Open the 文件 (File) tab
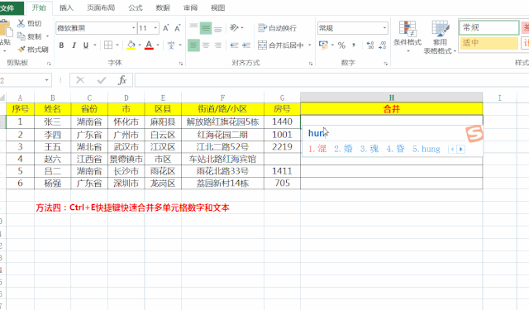The image size is (529, 310). pos(11,7)
